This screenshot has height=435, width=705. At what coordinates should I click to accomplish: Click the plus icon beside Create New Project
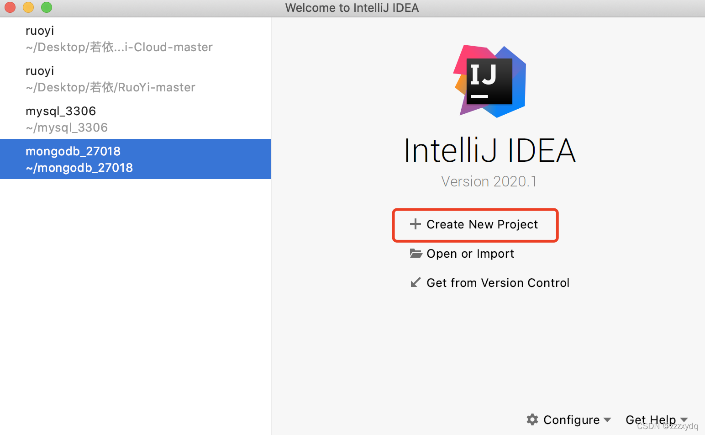pos(415,224)
